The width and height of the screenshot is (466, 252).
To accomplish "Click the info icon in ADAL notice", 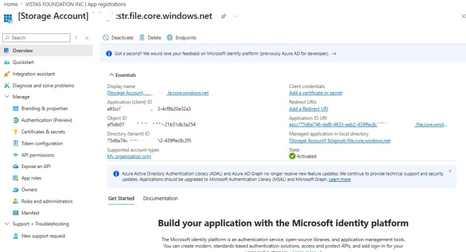I will point(116,174).
